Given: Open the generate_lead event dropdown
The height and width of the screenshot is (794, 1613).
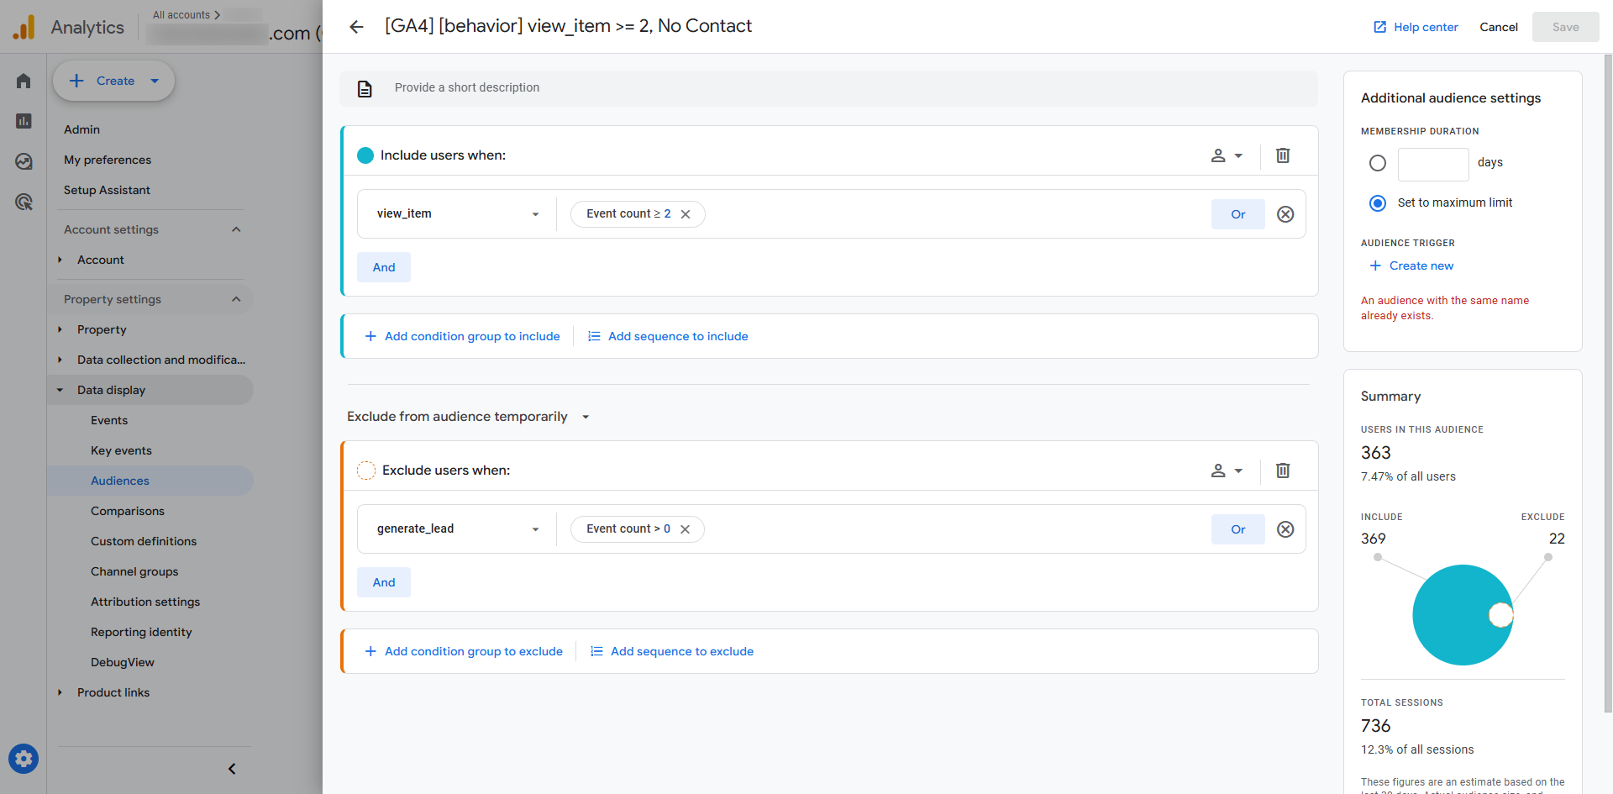Looking at the screenshot, I should coord(457,528).
